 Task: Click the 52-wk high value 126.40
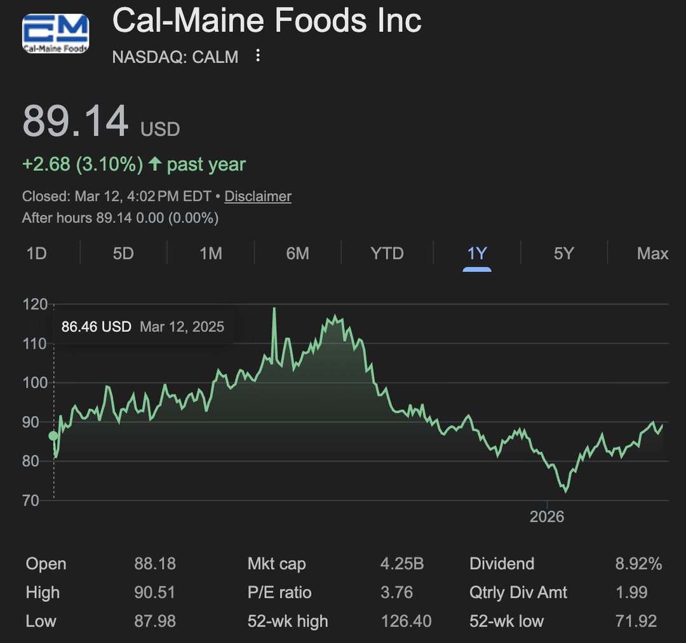[x=406, y=621]
